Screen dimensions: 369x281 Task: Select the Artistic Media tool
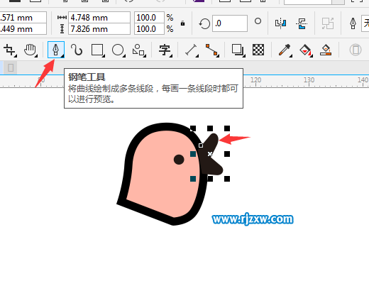coord(77,50)
